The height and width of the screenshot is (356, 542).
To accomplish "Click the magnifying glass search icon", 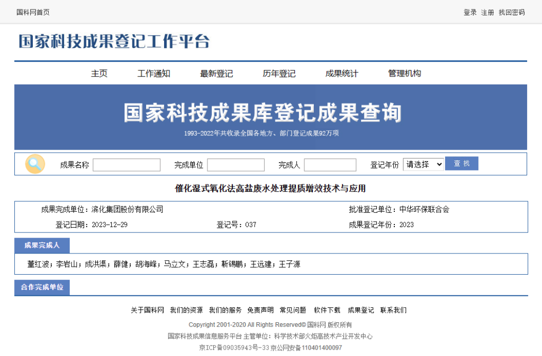I will (x=35, y=164).
